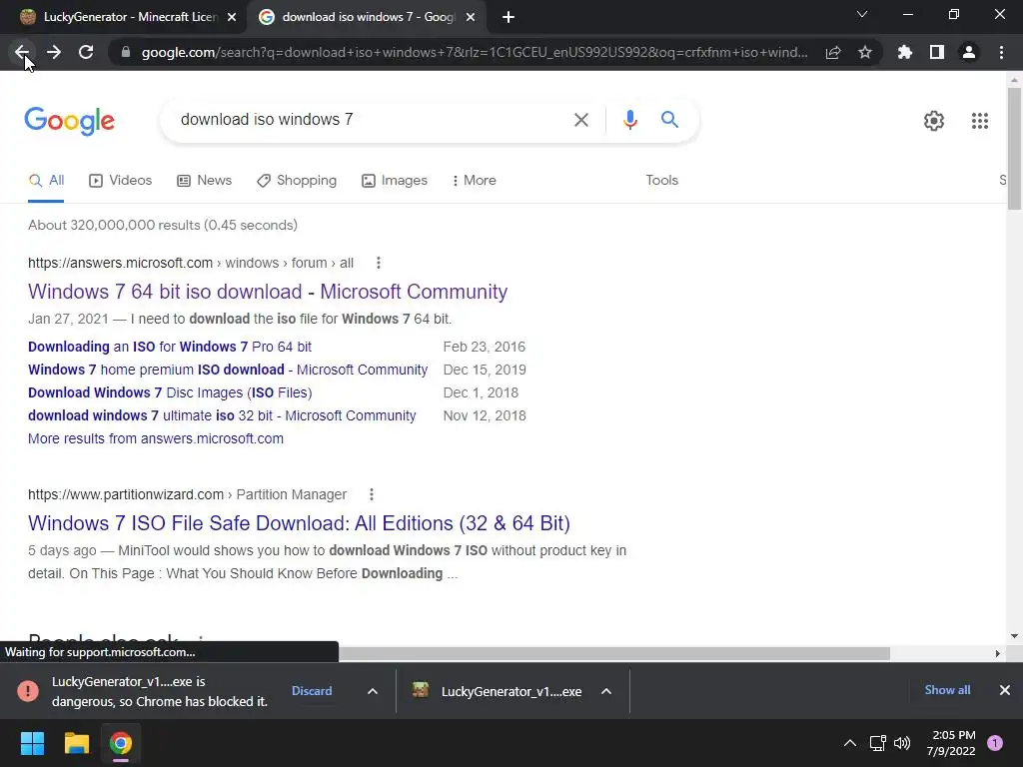Click horizontal scrollbar right arrow
The width and height of the screenshot is (1023, 767).
[x=997, y=653]
